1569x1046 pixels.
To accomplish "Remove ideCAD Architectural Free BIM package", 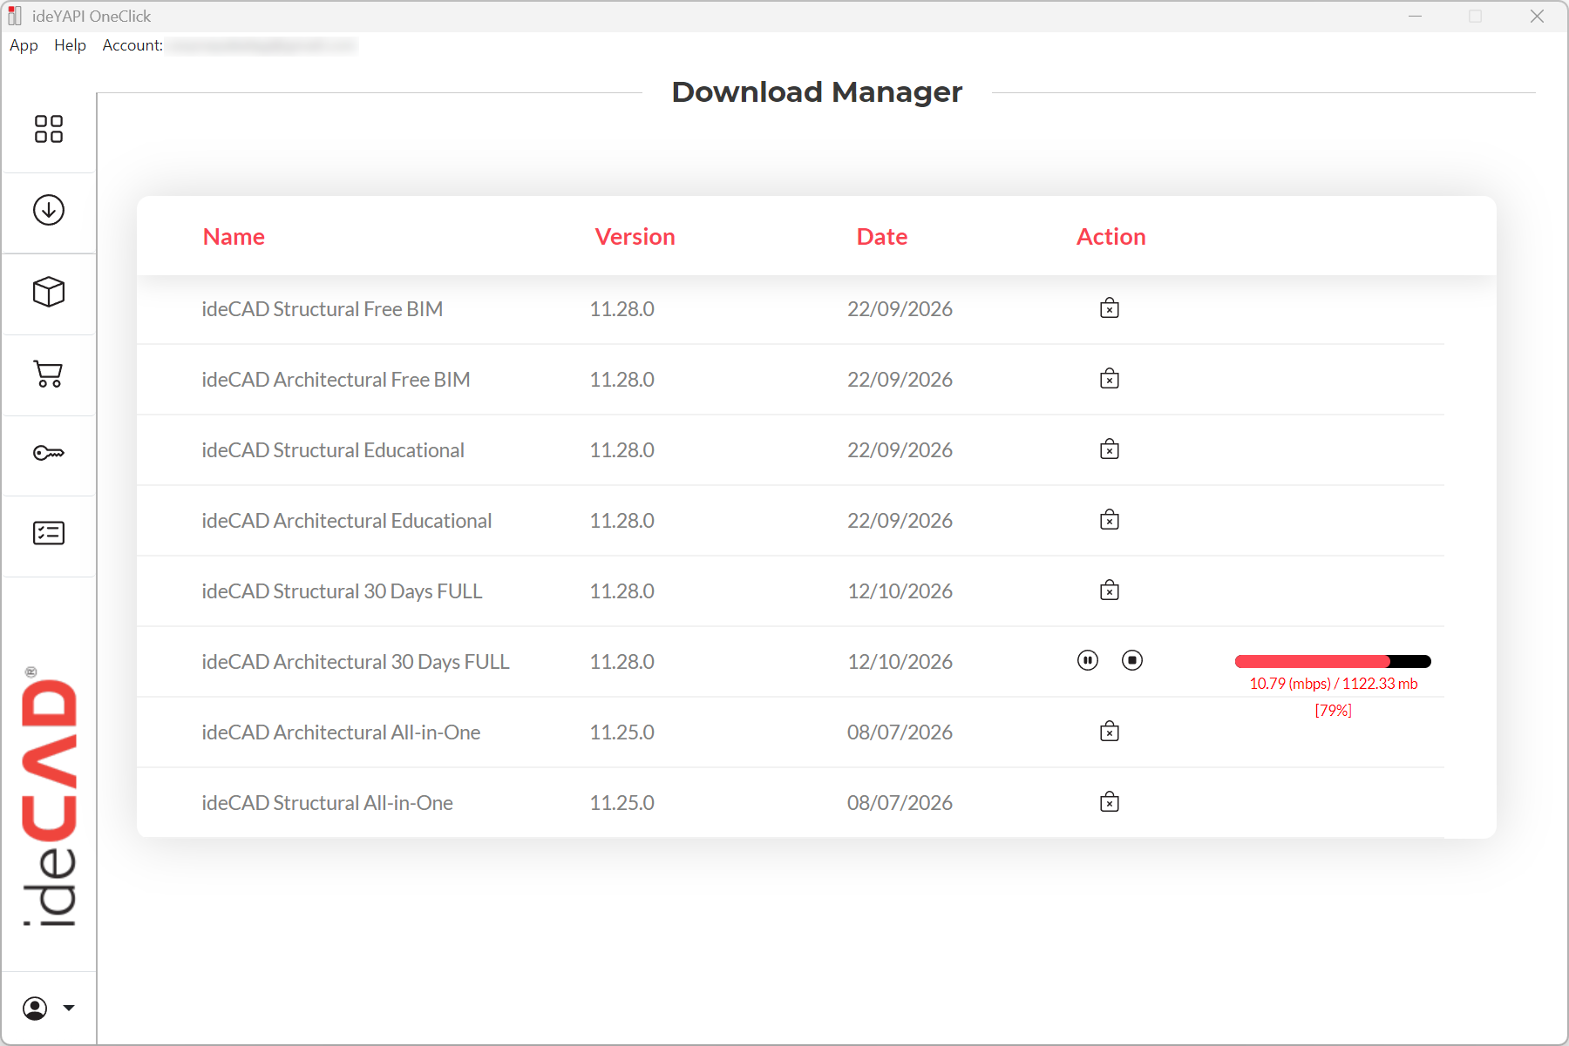I will [1110, 379].
